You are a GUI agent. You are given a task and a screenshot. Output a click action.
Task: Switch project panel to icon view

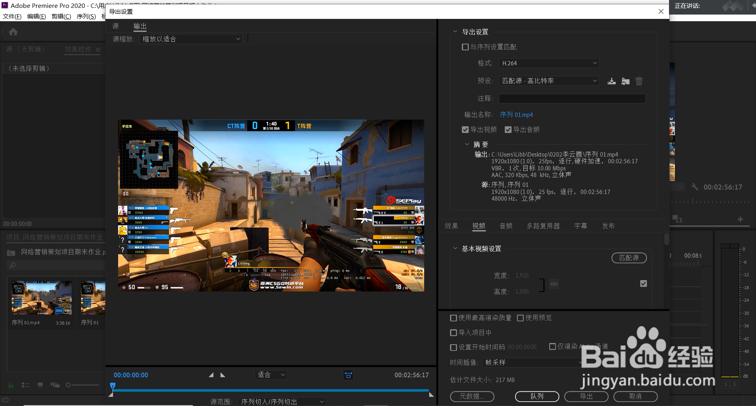40,385
